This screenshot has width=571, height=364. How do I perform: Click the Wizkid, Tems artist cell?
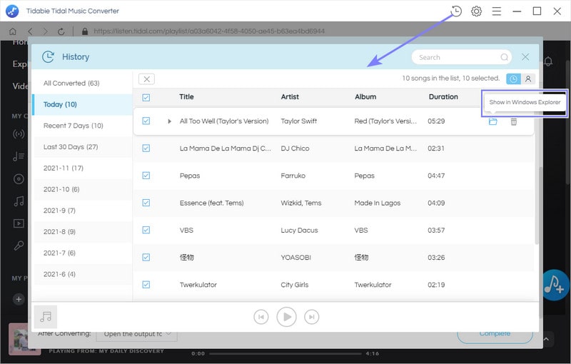click(301, 203)
